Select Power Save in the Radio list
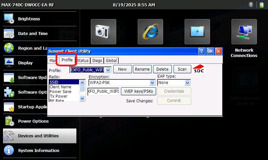Screen dimensions: 268x160 pos(64,91)
